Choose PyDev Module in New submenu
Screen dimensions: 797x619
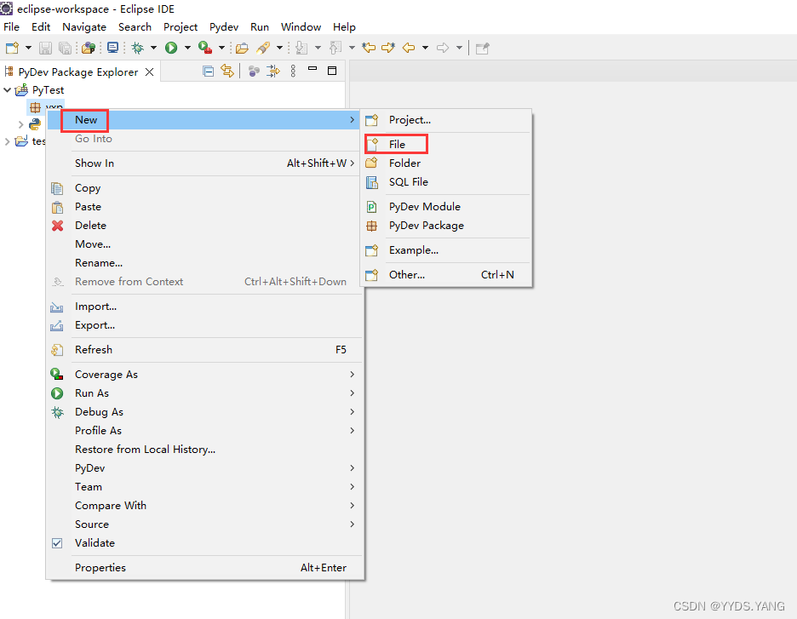coord(447,206)
